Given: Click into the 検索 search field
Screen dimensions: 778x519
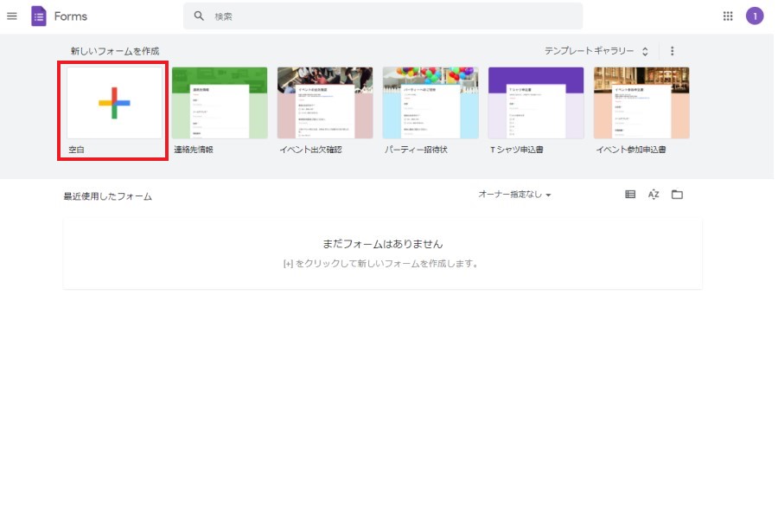Looking at the screenshot, I should pos(389,16).
